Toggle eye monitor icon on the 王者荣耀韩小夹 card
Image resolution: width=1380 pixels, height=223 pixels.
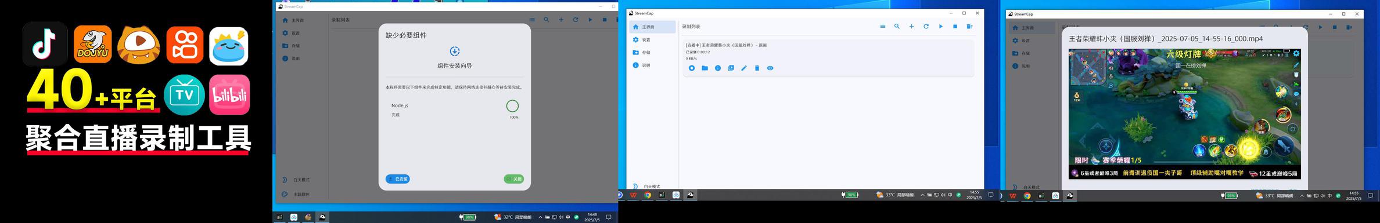(x=770, y=68)
